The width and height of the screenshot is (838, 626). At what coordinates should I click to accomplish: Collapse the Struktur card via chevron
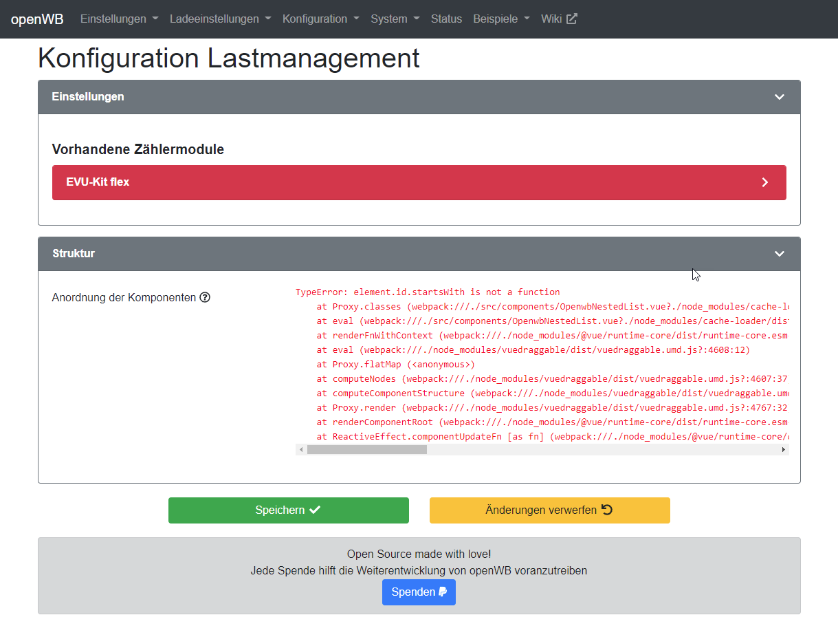click(x=779, y=254)
